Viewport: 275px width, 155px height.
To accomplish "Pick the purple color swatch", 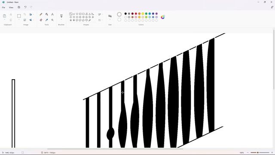I will point(156,13).
